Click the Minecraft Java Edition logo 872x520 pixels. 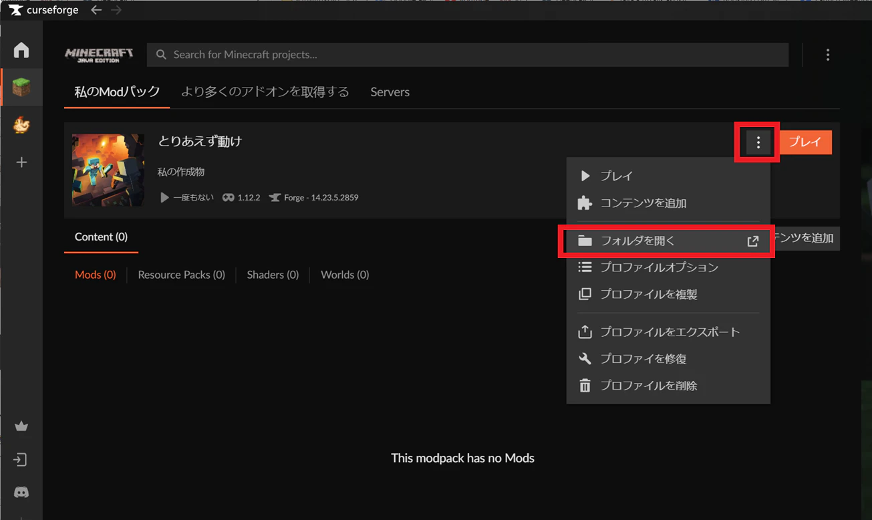[99, 55]
